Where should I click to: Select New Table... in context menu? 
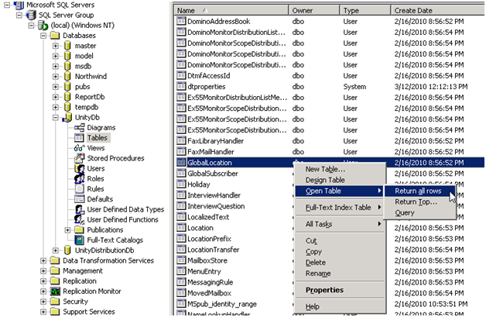[340, 169]
